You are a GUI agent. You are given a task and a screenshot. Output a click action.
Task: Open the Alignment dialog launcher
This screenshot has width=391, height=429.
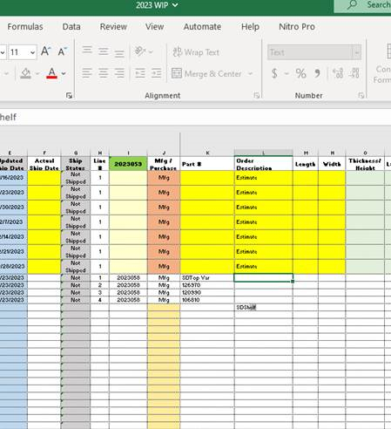point(256,95)
